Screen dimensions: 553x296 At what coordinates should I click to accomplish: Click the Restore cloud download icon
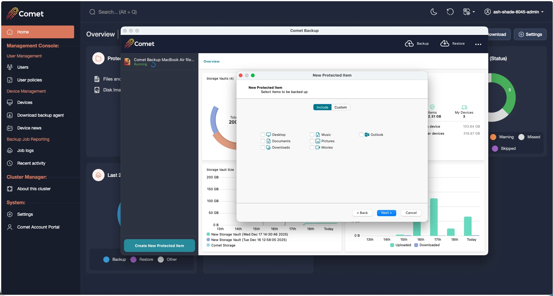coord(445,43)
